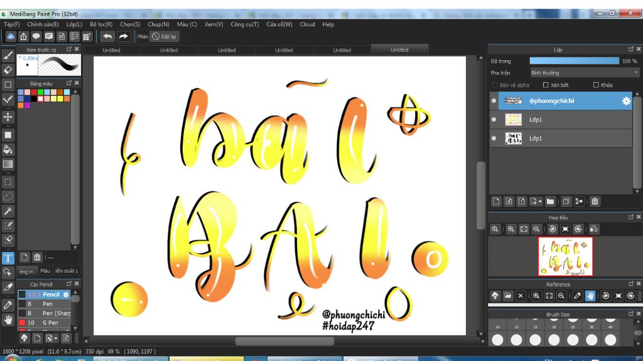
Task: Toggle visibility of the bottom Lớp1 layer
Action: 494,139
